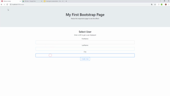Open the red profile avatar
Image resolution: width=170 pixels, height=96 pixels.
pyautogui.click(x=166, y=5)
